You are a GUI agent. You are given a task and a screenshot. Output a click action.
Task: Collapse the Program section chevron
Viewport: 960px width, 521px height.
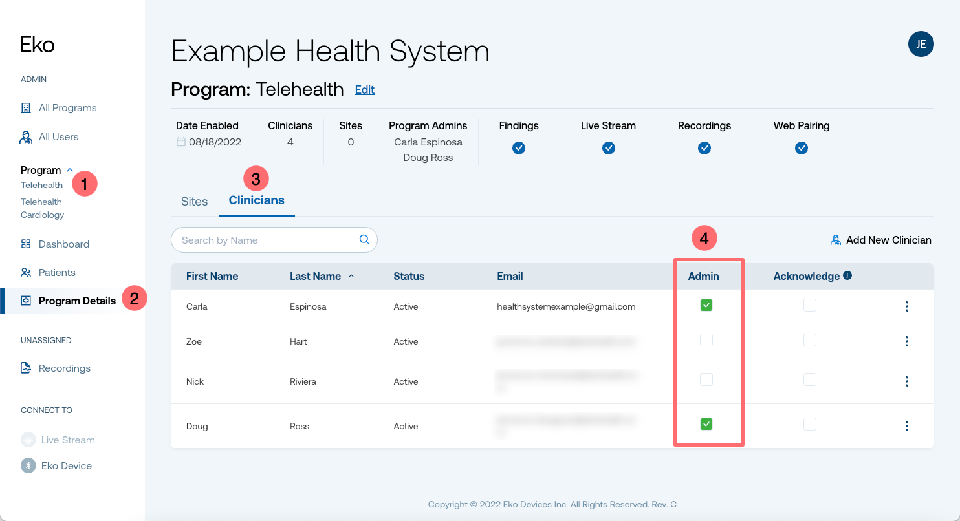(70, 171)
